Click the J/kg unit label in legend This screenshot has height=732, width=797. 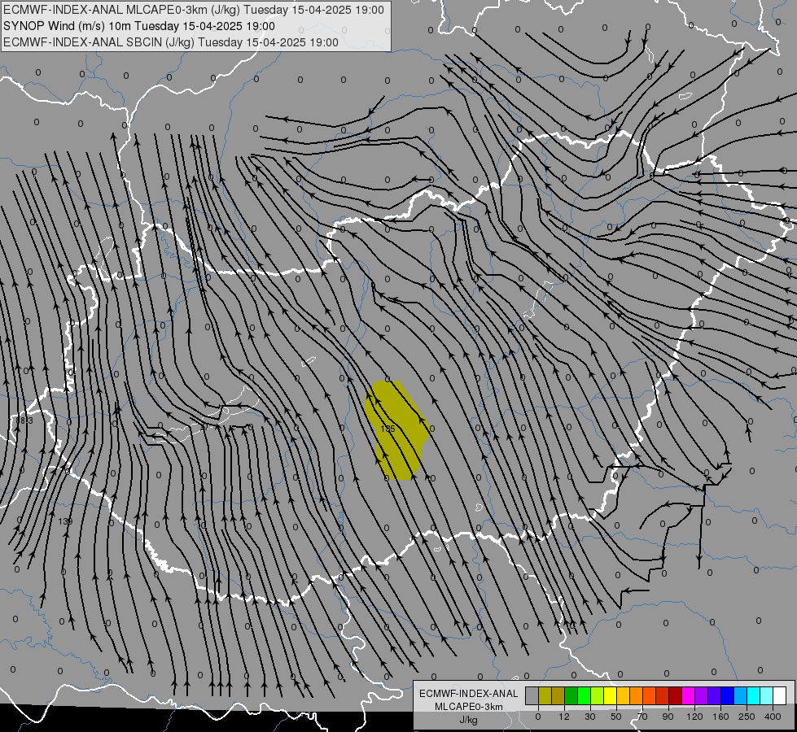click(x=468, y=720)
